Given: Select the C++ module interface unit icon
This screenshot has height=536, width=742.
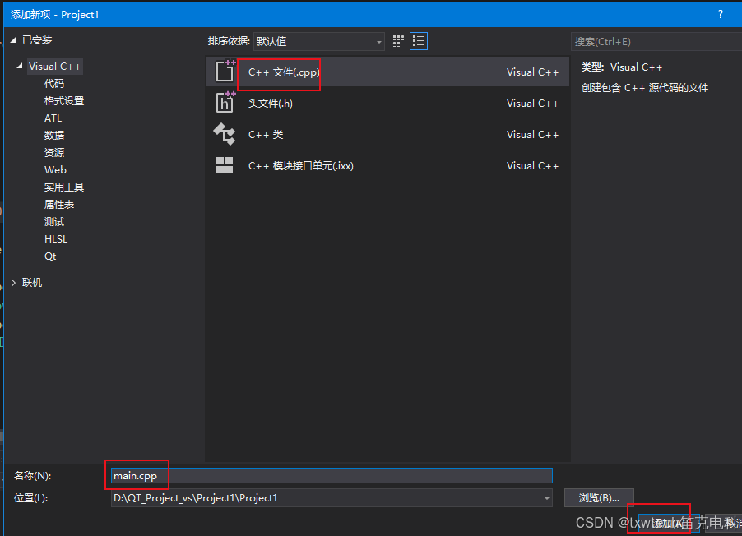Looking at the screenshot, I should click(x=225, y=165).
